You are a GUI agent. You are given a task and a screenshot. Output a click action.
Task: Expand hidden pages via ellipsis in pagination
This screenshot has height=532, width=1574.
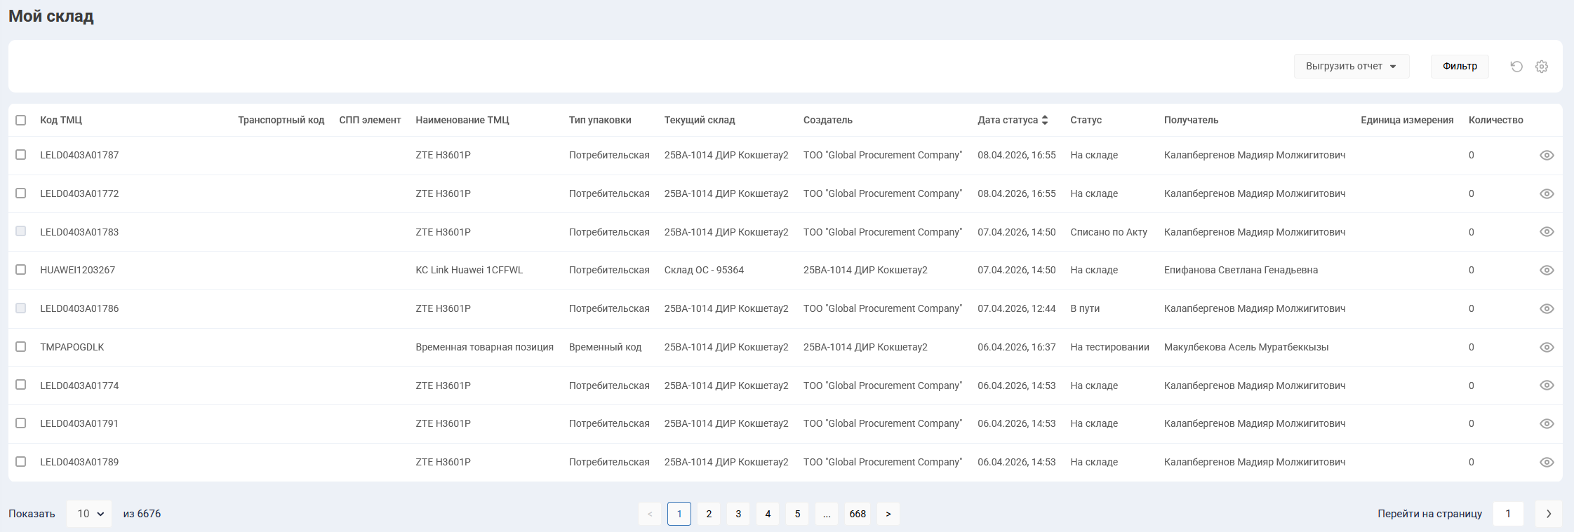coord(827,514)
